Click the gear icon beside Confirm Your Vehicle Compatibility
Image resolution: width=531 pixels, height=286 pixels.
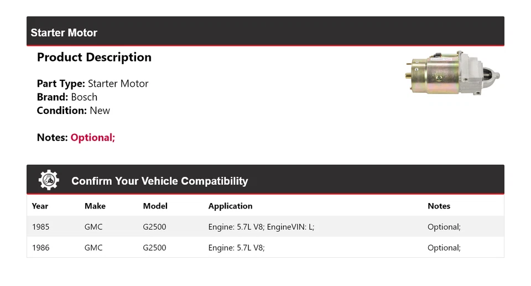[x=49, y=180]
